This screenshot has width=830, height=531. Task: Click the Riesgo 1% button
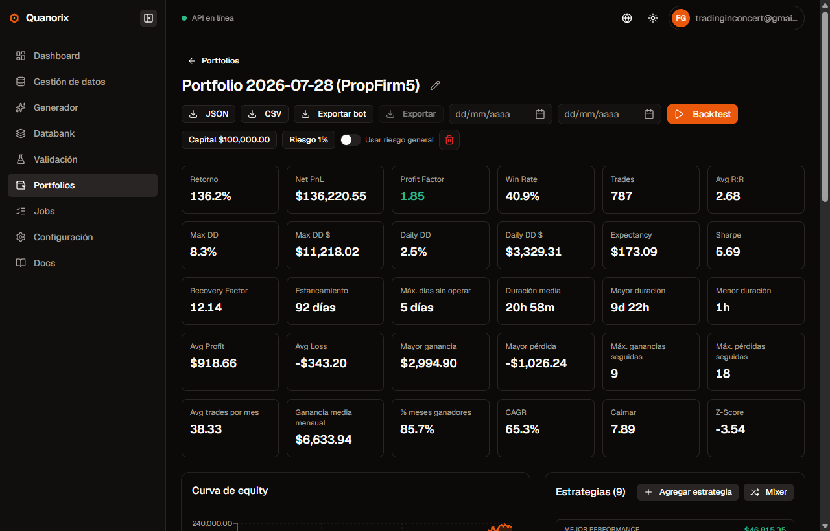point(309,140)
